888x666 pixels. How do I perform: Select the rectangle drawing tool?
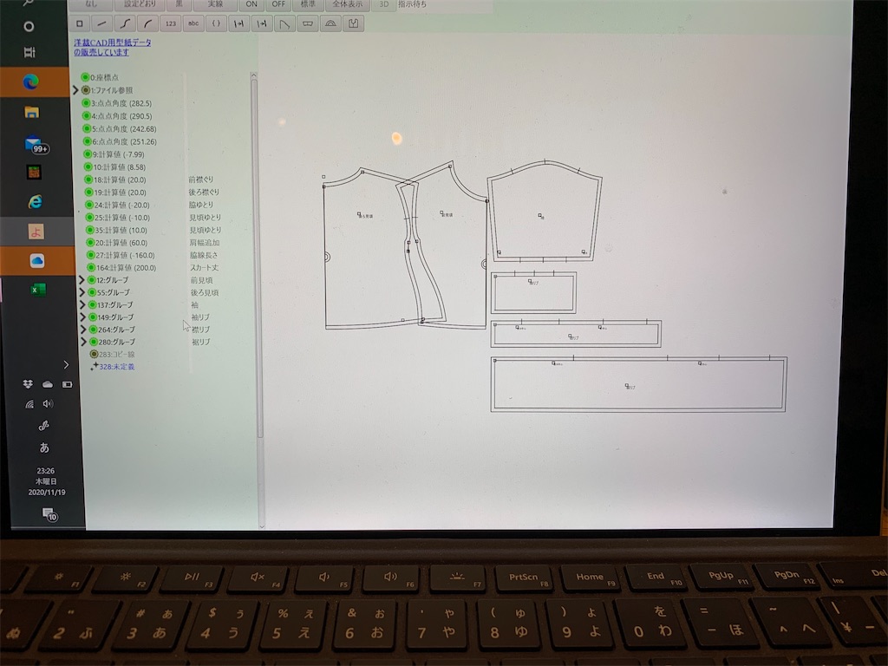(x=79, y=23)
